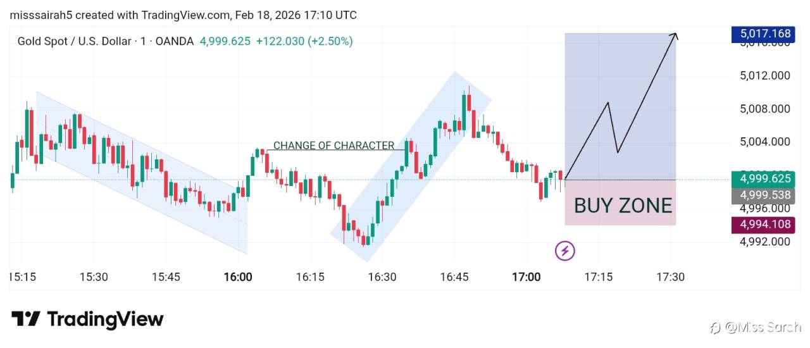Click the purple lightning bolt icon
The height and width of the screenshot is (348, 810).
click(x=565, y=251)
